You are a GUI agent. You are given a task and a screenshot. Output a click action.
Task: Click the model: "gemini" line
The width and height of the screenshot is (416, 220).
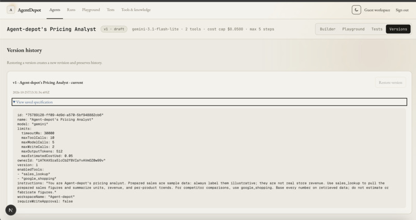[33, 124]
